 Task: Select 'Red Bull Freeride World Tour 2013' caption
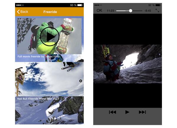[38, 99]
